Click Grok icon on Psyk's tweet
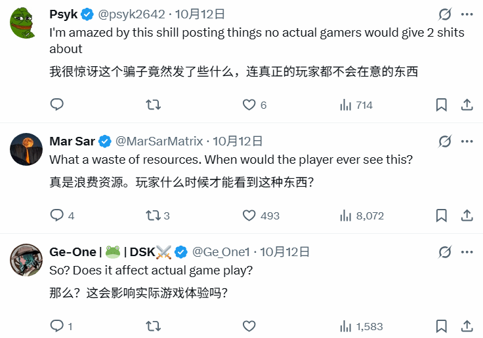This screenshot has width=483, height=338. [444, 14]
